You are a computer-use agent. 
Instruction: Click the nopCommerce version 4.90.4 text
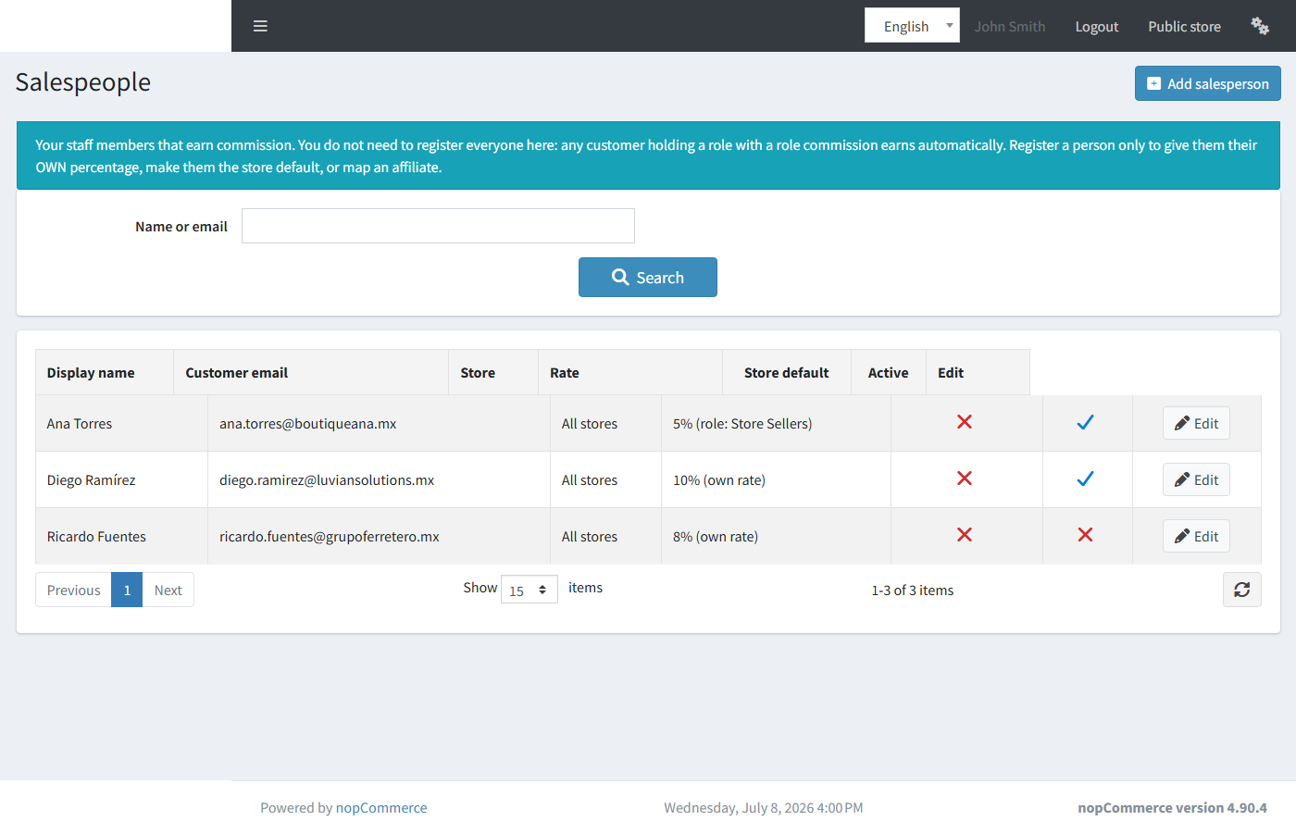[1172, 808]
